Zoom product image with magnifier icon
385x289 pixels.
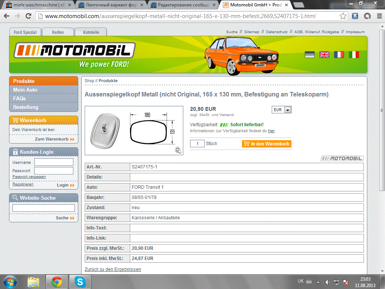[x=178, y=150]
